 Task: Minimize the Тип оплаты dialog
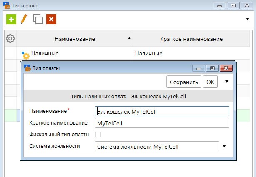[x=198, y=68]
